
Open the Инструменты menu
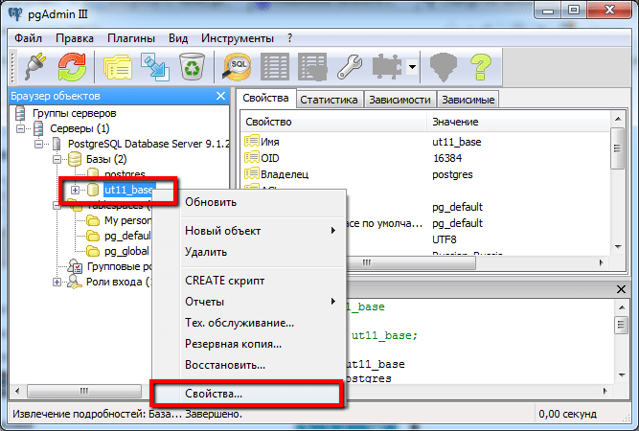(238, 38)
